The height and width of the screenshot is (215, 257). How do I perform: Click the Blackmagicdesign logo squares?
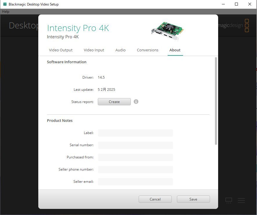click(x=247, y=26)
